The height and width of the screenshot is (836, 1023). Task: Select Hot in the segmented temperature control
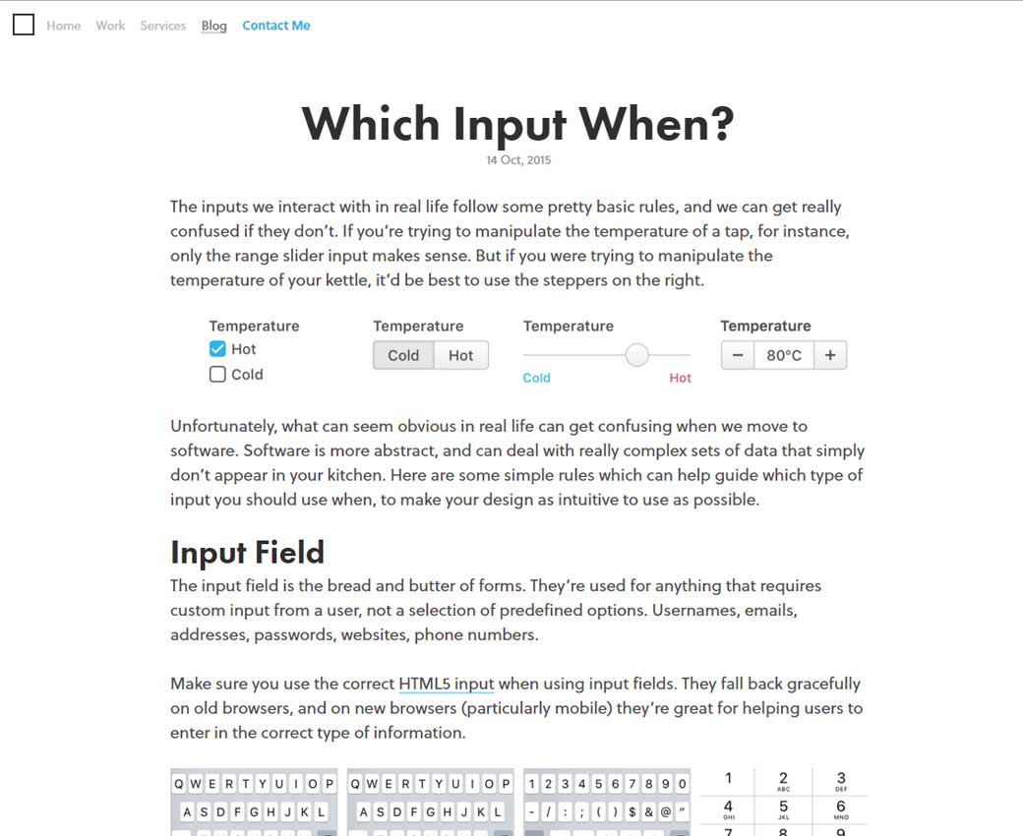click(460, 355)
